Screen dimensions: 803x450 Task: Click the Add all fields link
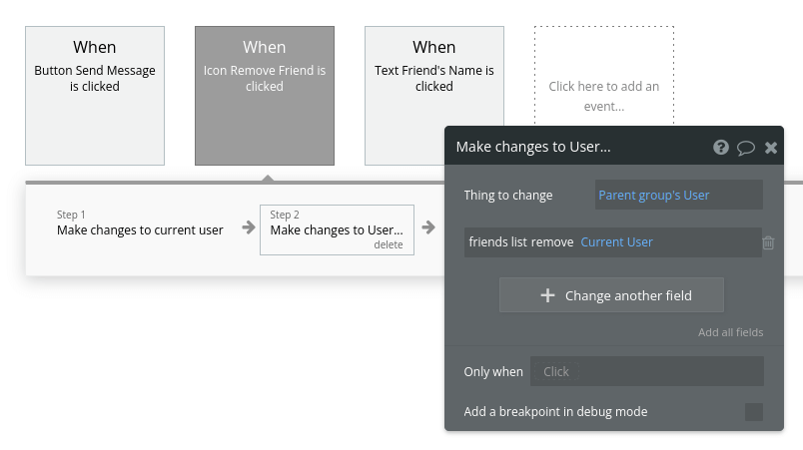730,332
